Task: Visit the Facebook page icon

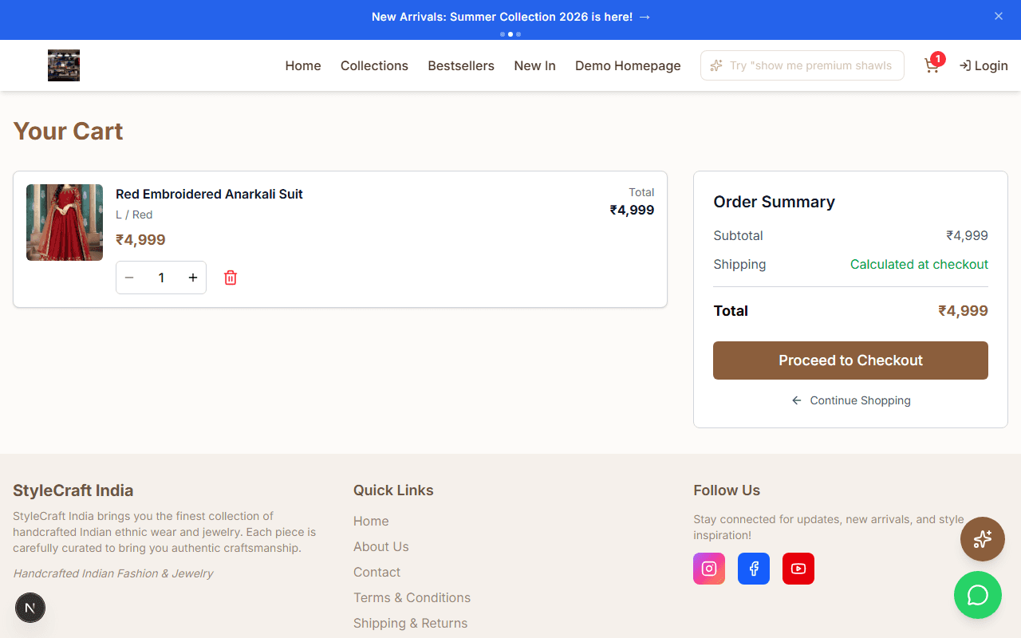Action: pos(754,568)
